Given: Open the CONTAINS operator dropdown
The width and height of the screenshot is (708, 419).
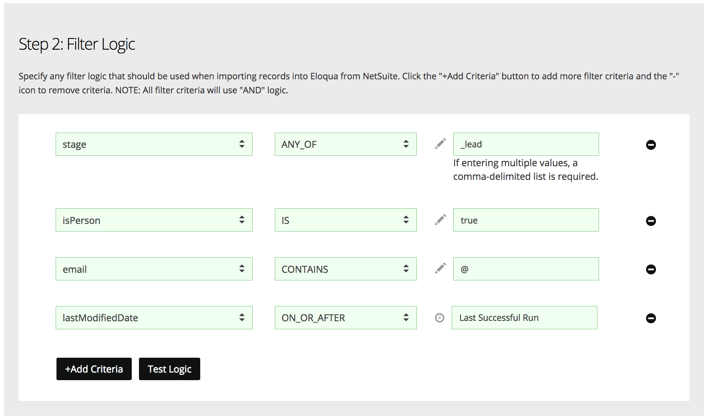Looking at the screenshot, I should point(346,269).
